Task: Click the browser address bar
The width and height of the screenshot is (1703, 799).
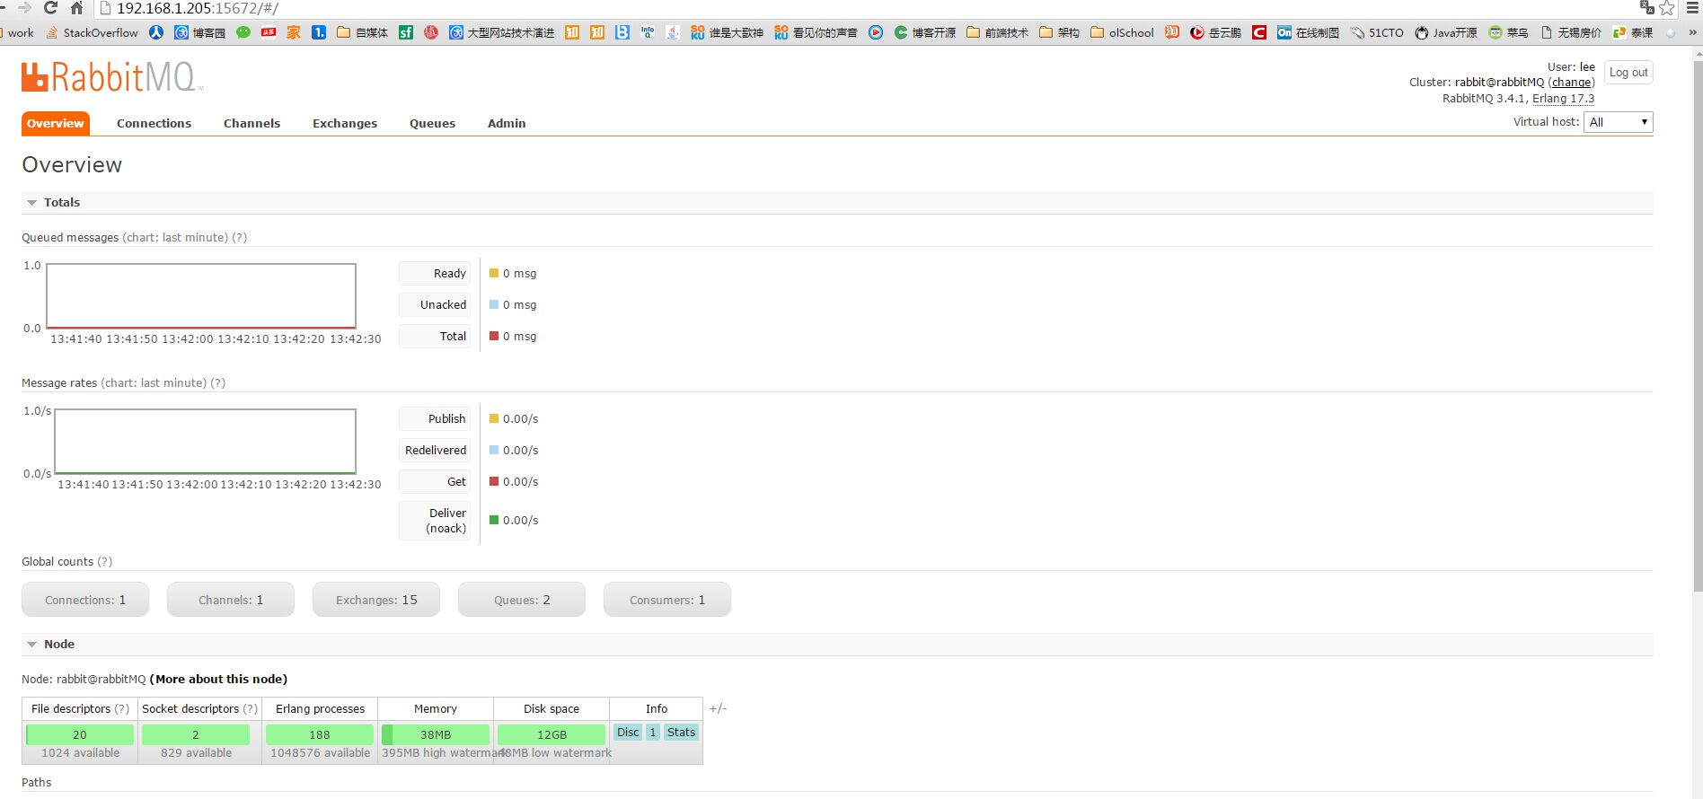Action: [x=862, y=8]
